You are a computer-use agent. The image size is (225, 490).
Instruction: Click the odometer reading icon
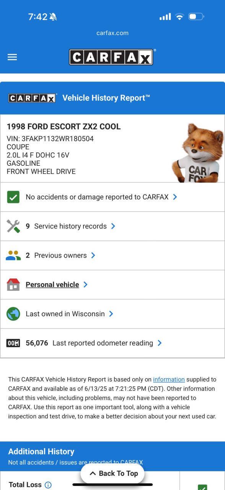point(13,343)
